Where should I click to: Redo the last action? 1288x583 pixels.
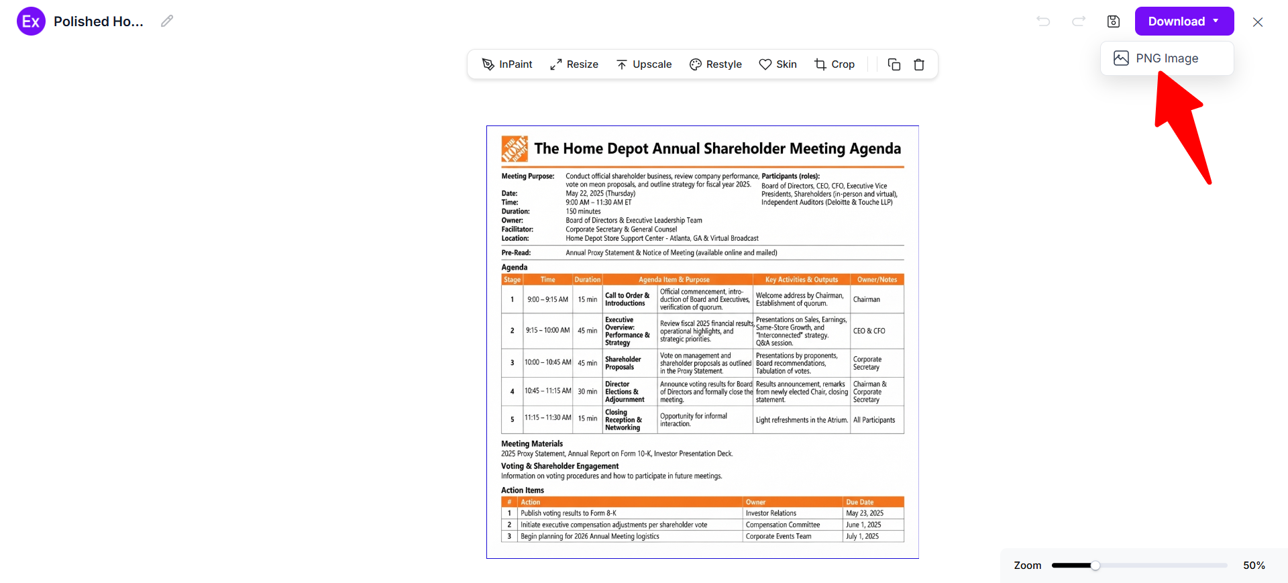coord(1079,21)
